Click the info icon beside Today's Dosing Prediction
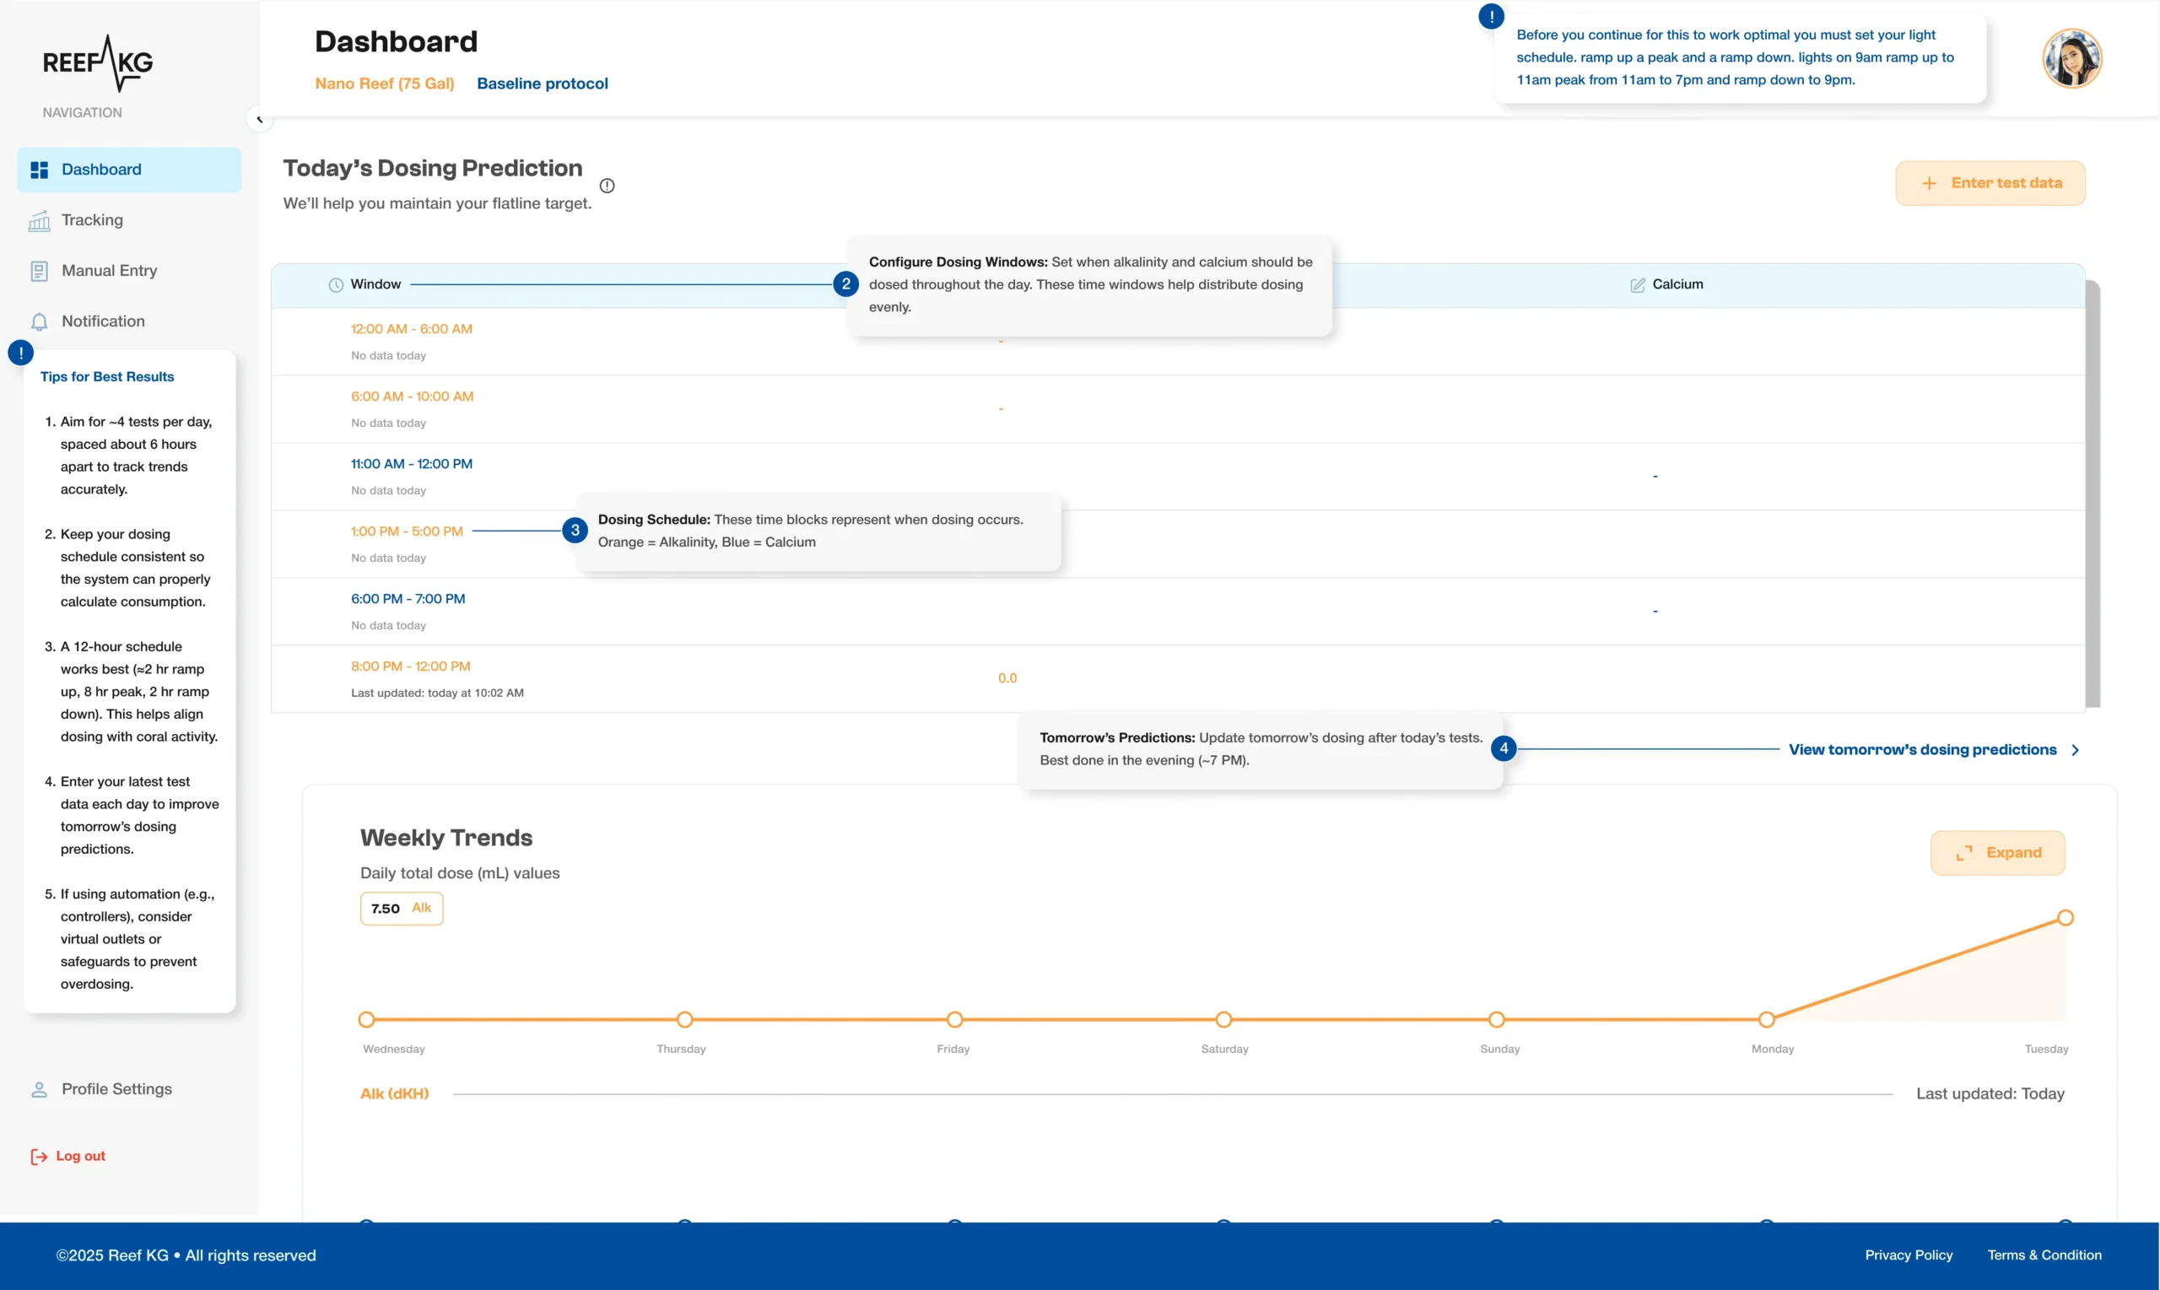The image size is (2160, 1290). pos(607,185)
